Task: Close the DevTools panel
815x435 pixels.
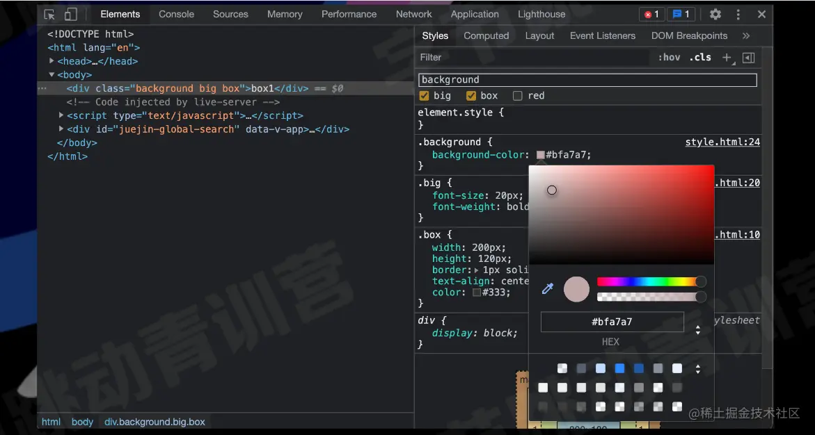Action: pos(761,15)
